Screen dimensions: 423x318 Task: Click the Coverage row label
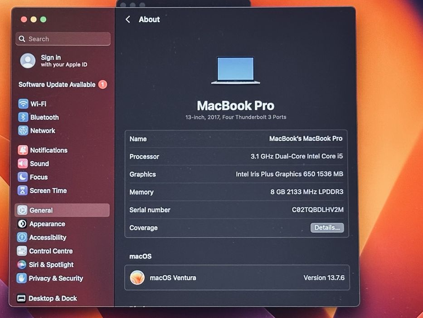(x=143, y=228)
